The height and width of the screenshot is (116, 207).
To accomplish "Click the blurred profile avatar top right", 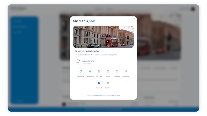I will coord(193,9).
